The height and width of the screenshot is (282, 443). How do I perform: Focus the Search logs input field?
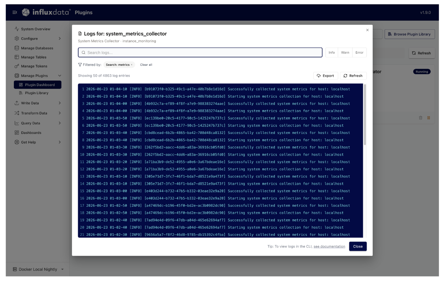[200, 52]
